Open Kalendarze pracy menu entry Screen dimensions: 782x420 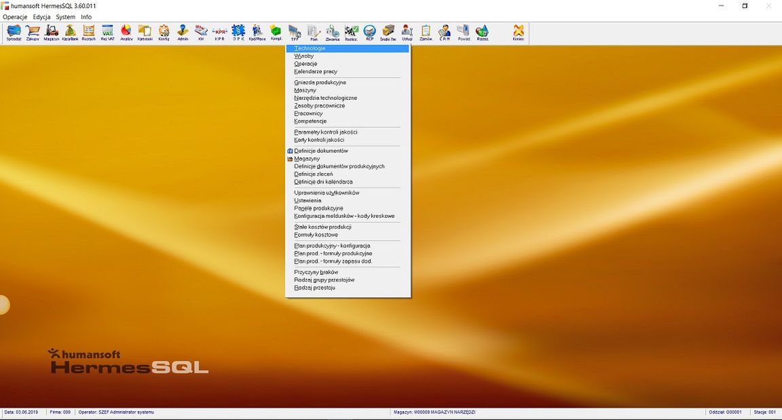348,72
